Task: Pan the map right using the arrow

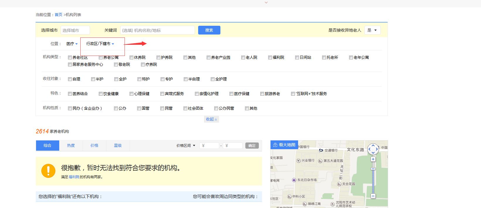Action: pyautogui.click(x=377, y=149)
